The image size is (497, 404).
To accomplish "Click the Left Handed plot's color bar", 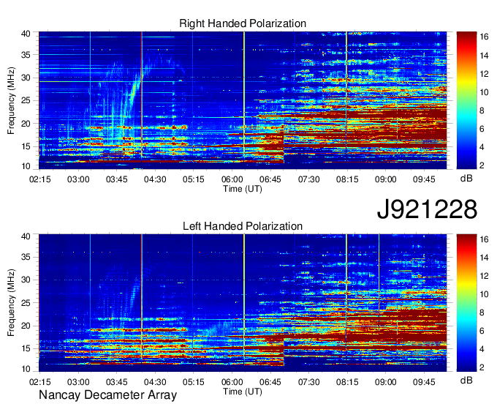I will tap(466, 303).
